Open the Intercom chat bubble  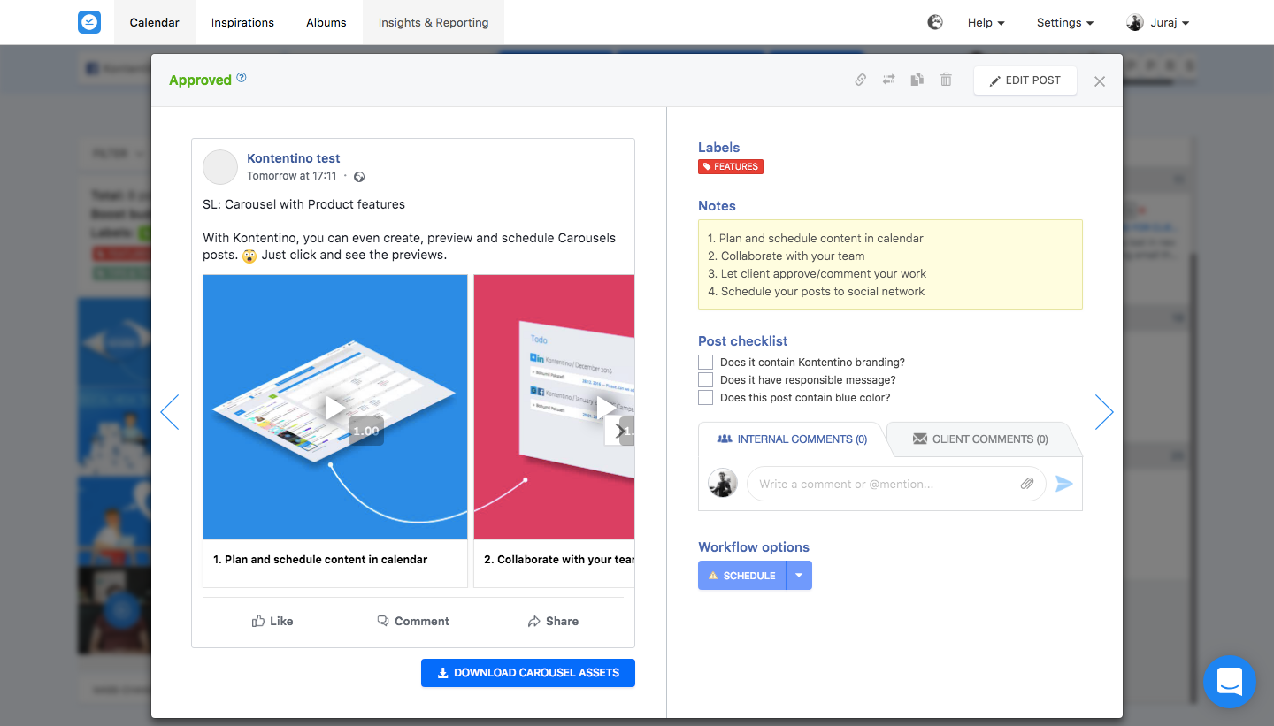point(1230,682)
